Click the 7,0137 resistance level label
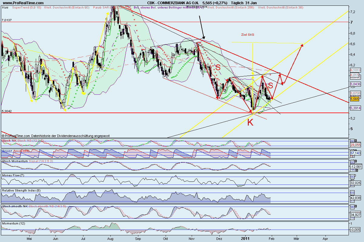 point(7,20)
